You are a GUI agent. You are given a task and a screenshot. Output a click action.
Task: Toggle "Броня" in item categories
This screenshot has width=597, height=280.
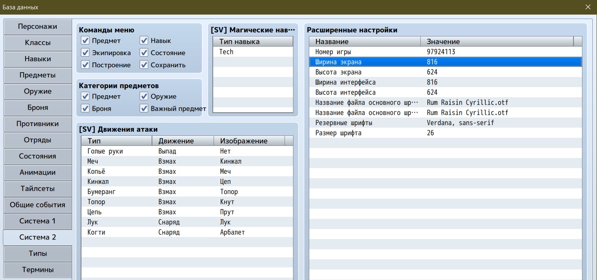point(85,108)
